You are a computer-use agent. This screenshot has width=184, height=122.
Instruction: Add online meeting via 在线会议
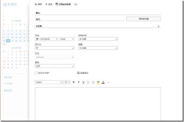click(x=83, y=73)
